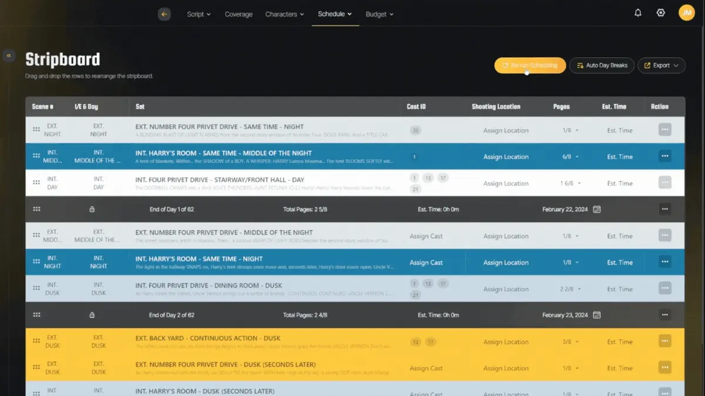Click drag handle of Harry's Room Middle of the Night row

click(36, 157)
